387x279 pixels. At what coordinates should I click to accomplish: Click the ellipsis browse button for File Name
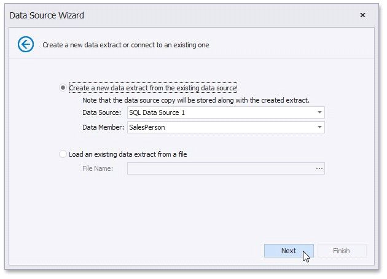point(319,168)
